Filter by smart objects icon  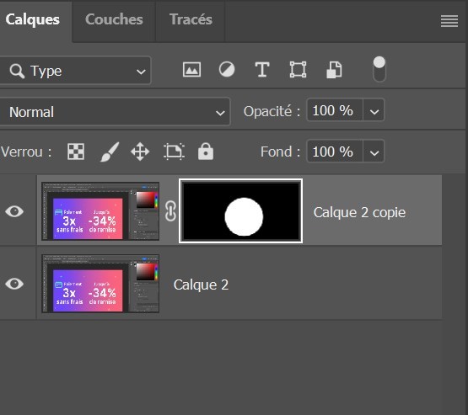point(334,70)
